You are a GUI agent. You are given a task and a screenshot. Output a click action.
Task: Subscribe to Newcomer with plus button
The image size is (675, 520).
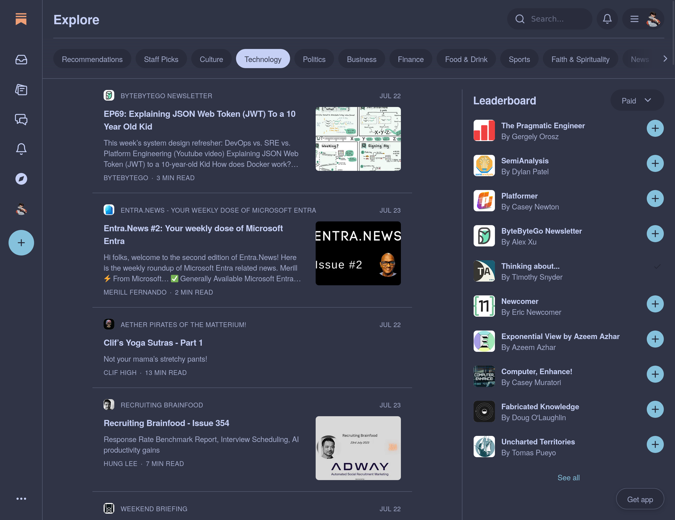click(x=655, y=304)
